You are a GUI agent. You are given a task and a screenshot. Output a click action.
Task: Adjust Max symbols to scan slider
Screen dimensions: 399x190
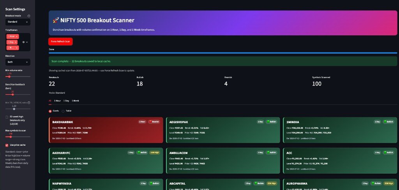click(x=11, y=137)
